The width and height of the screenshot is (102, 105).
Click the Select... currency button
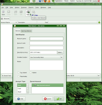tap(60, 52)
